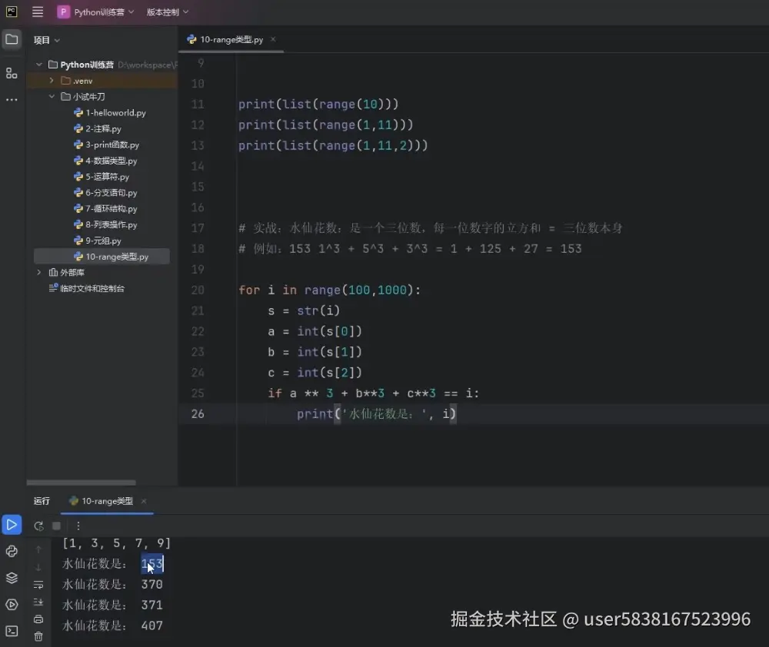This screenshot has height=647, width=769.
Task: Open the hamburger main menu
Action: click(x=38, y=12)
